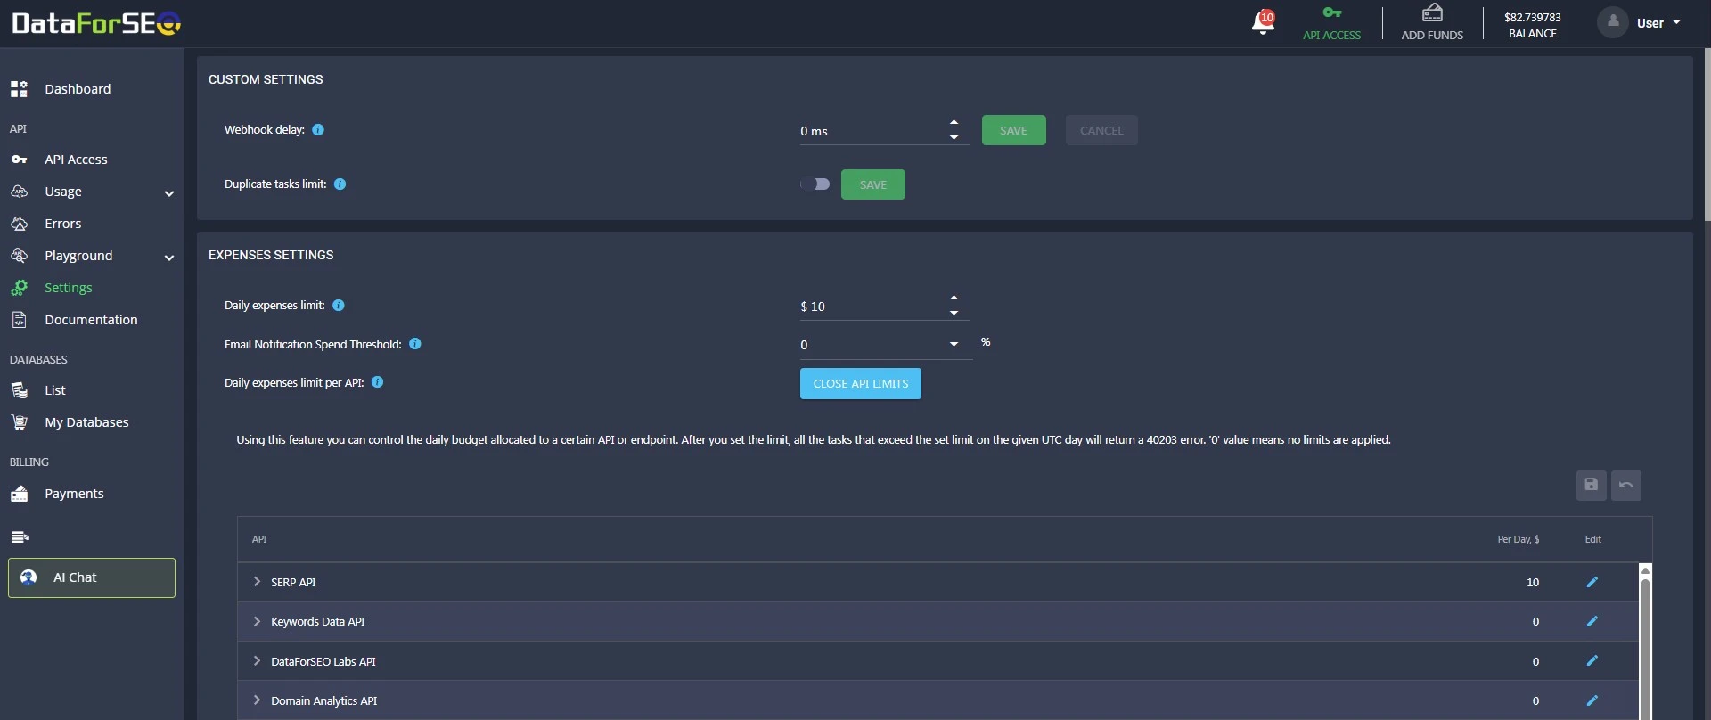
Task: Edit the Domain Analytics API limit pencil icon
Action: (1592, 700)
